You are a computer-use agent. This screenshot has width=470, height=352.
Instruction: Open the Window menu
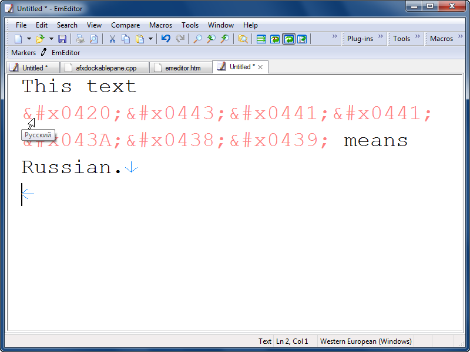click(x=221, y=25)
